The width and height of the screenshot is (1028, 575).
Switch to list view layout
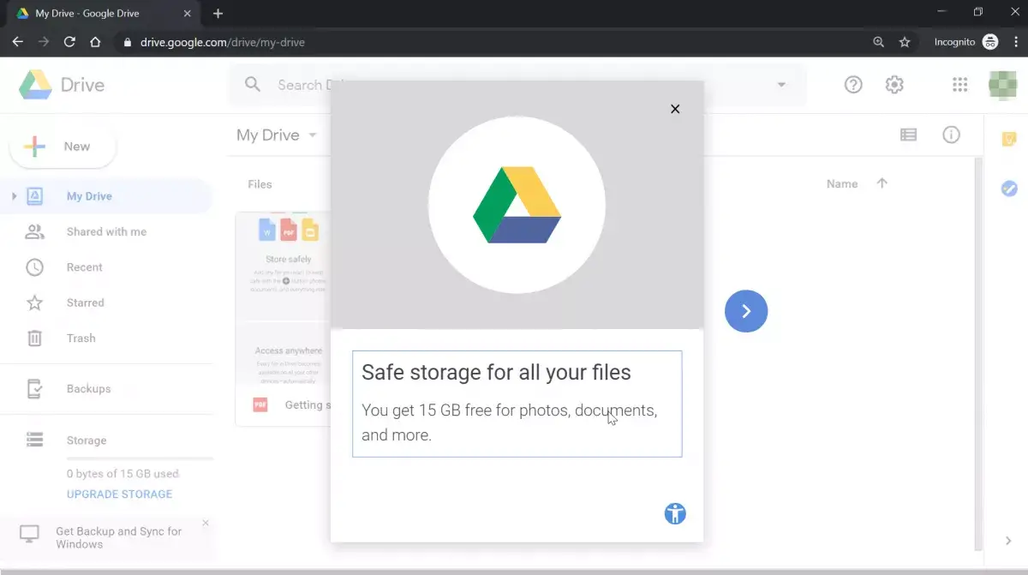(x=908, y=135)
